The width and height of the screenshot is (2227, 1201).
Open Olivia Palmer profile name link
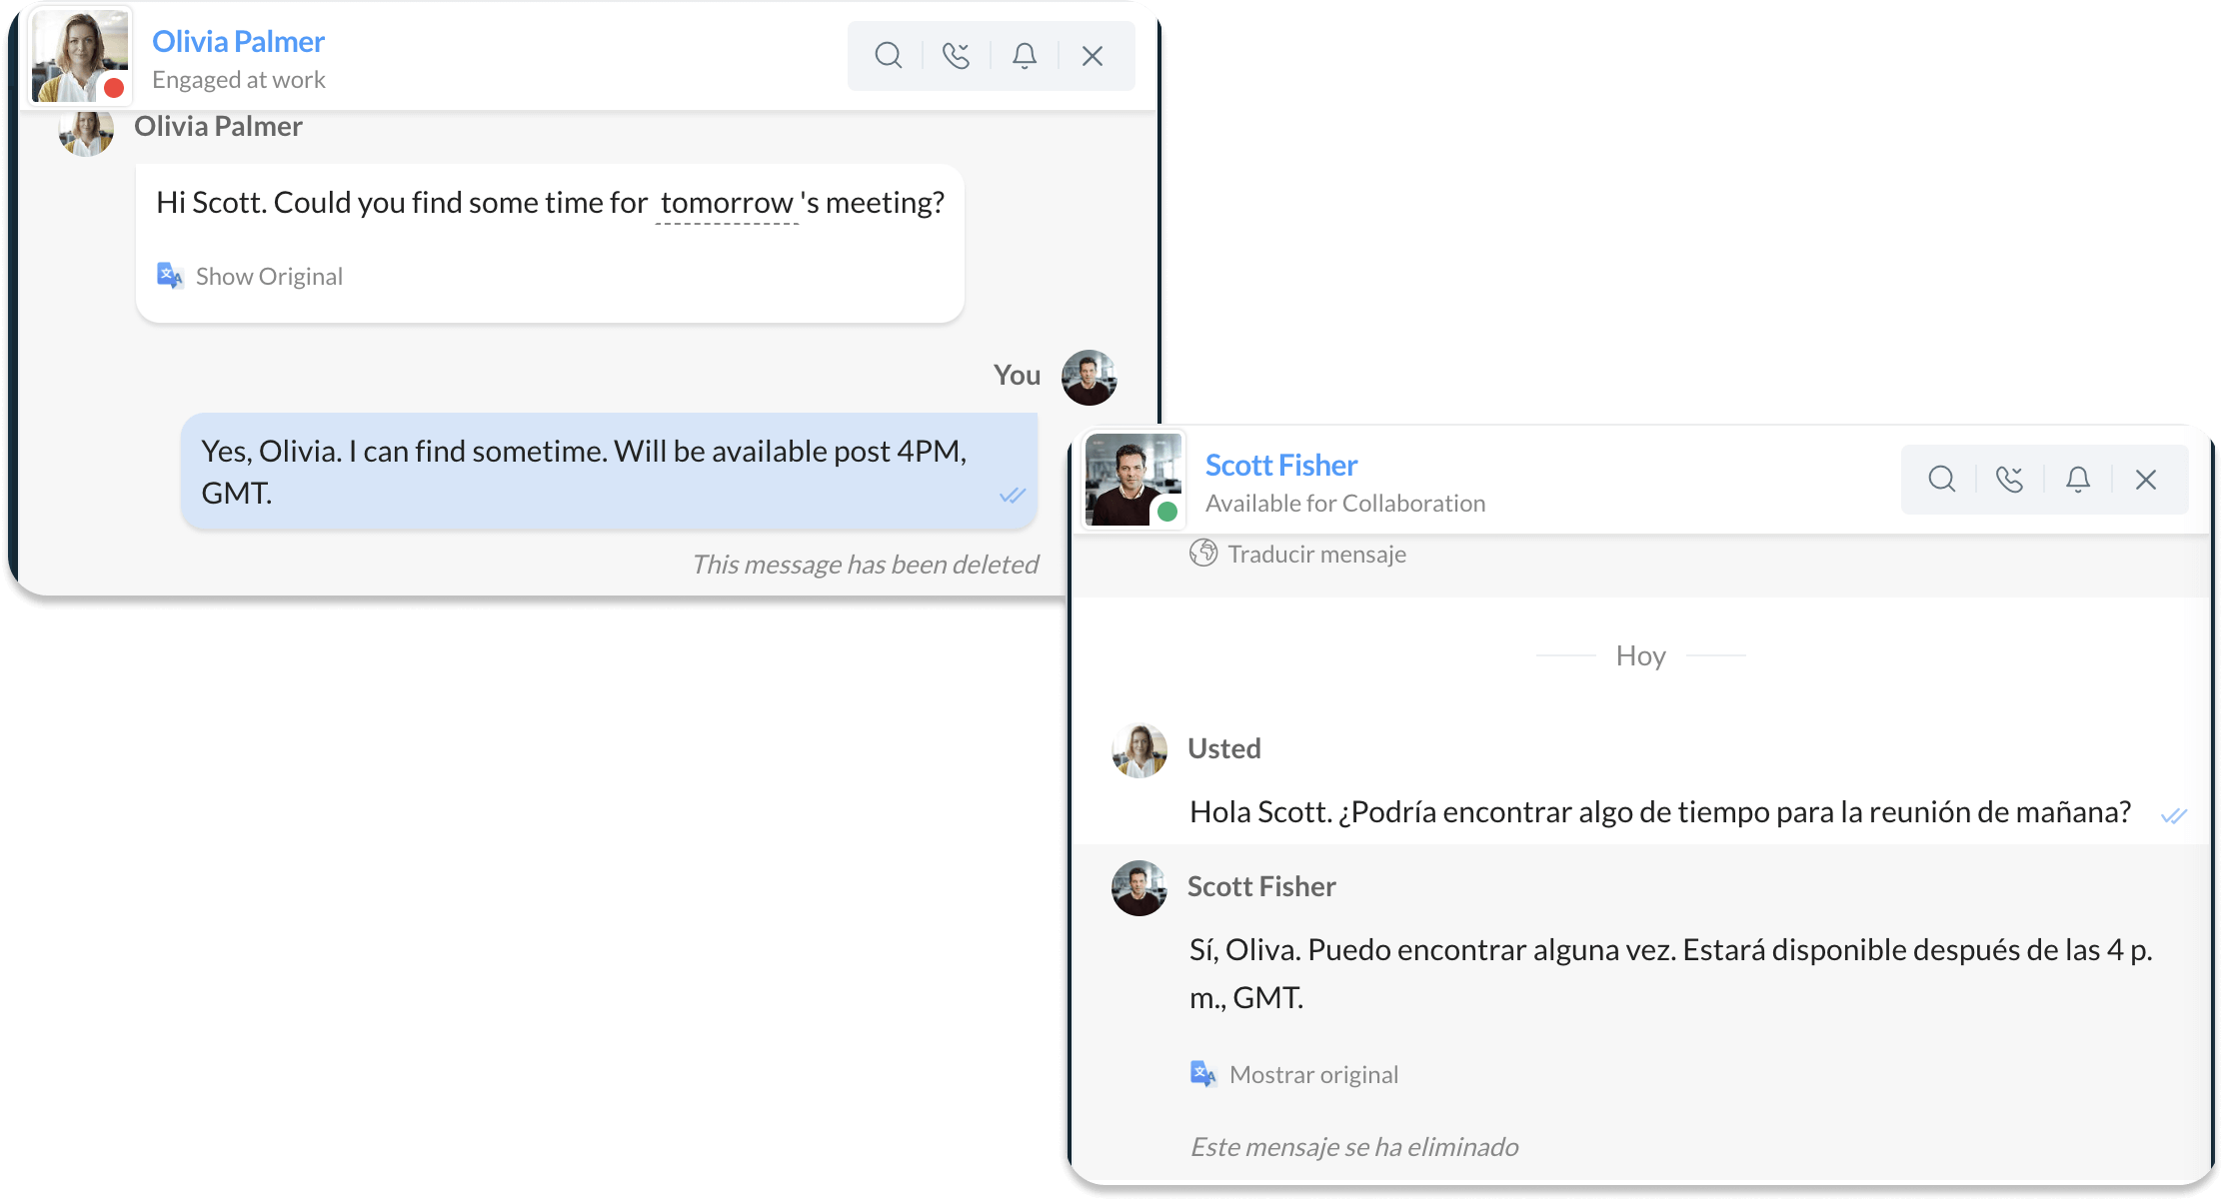point(238,42)
